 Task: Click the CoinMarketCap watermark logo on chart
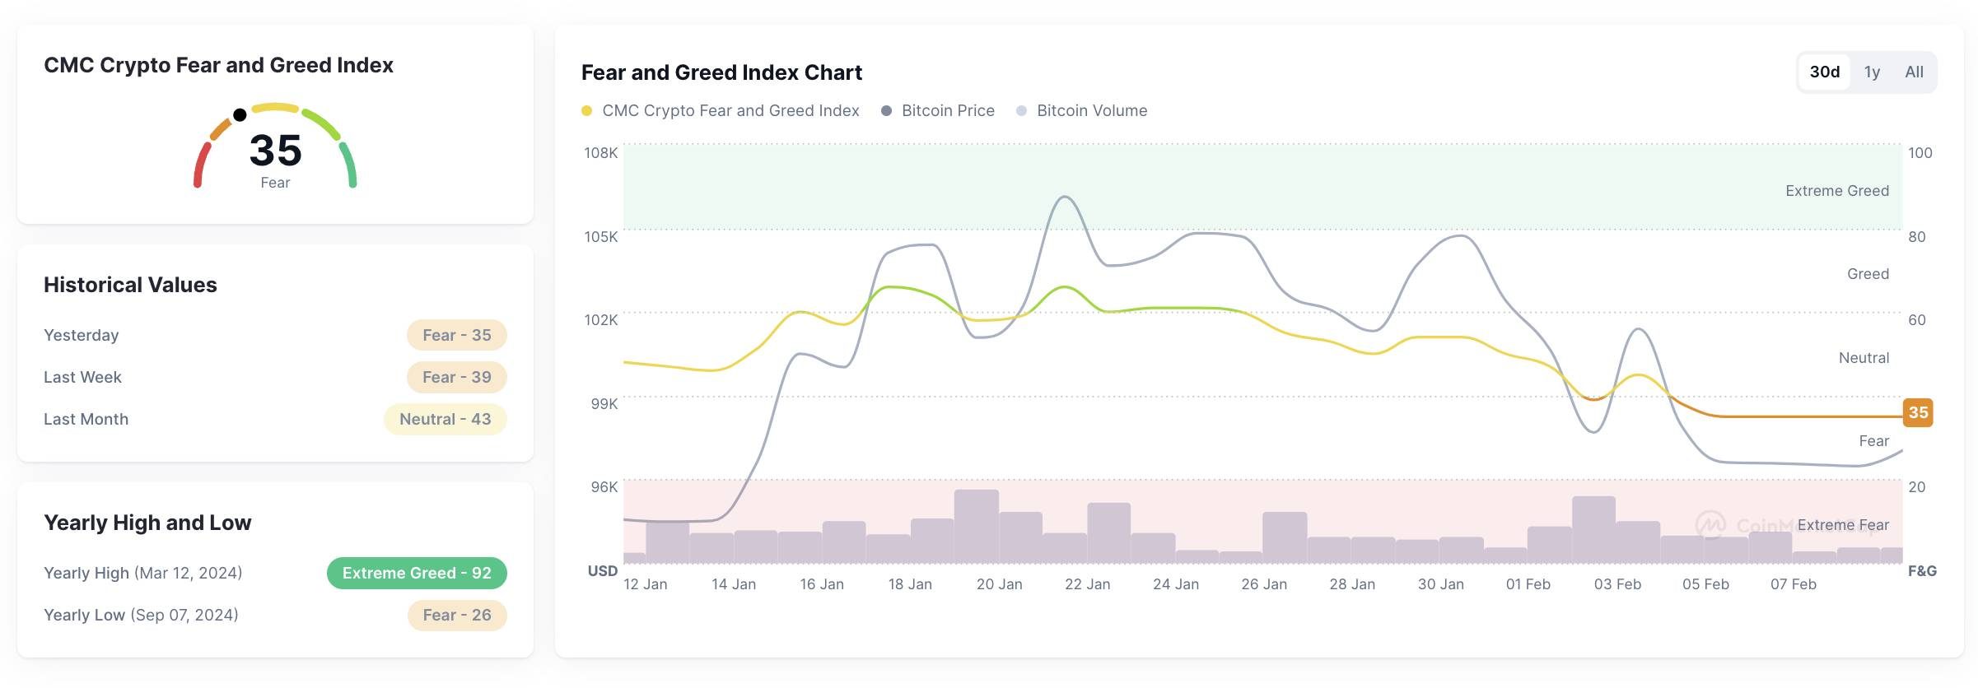click(1710, 524)
